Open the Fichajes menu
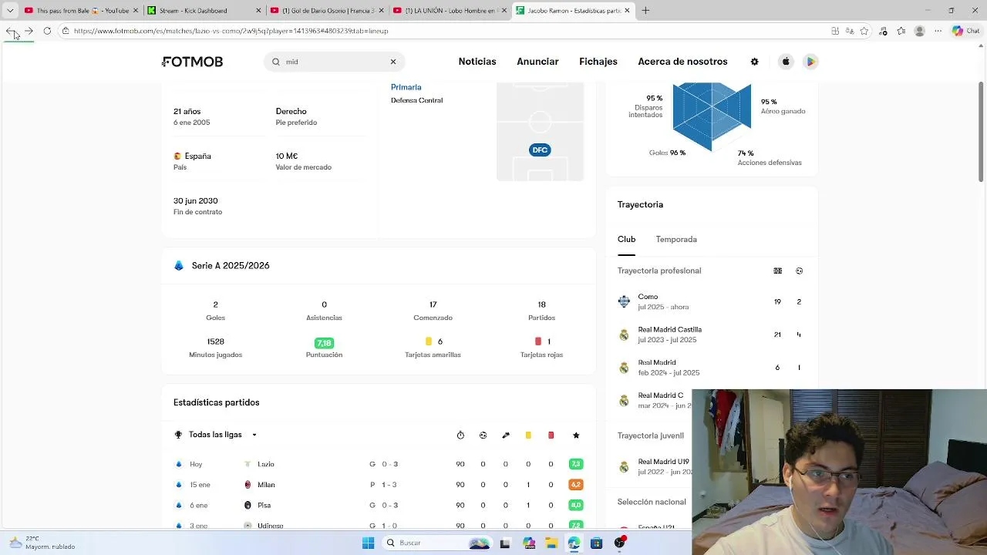This screenshot has height=555, width=987. [598, 62]
